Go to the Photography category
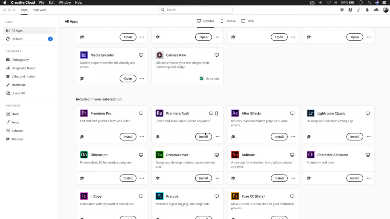 click(20, 60)
